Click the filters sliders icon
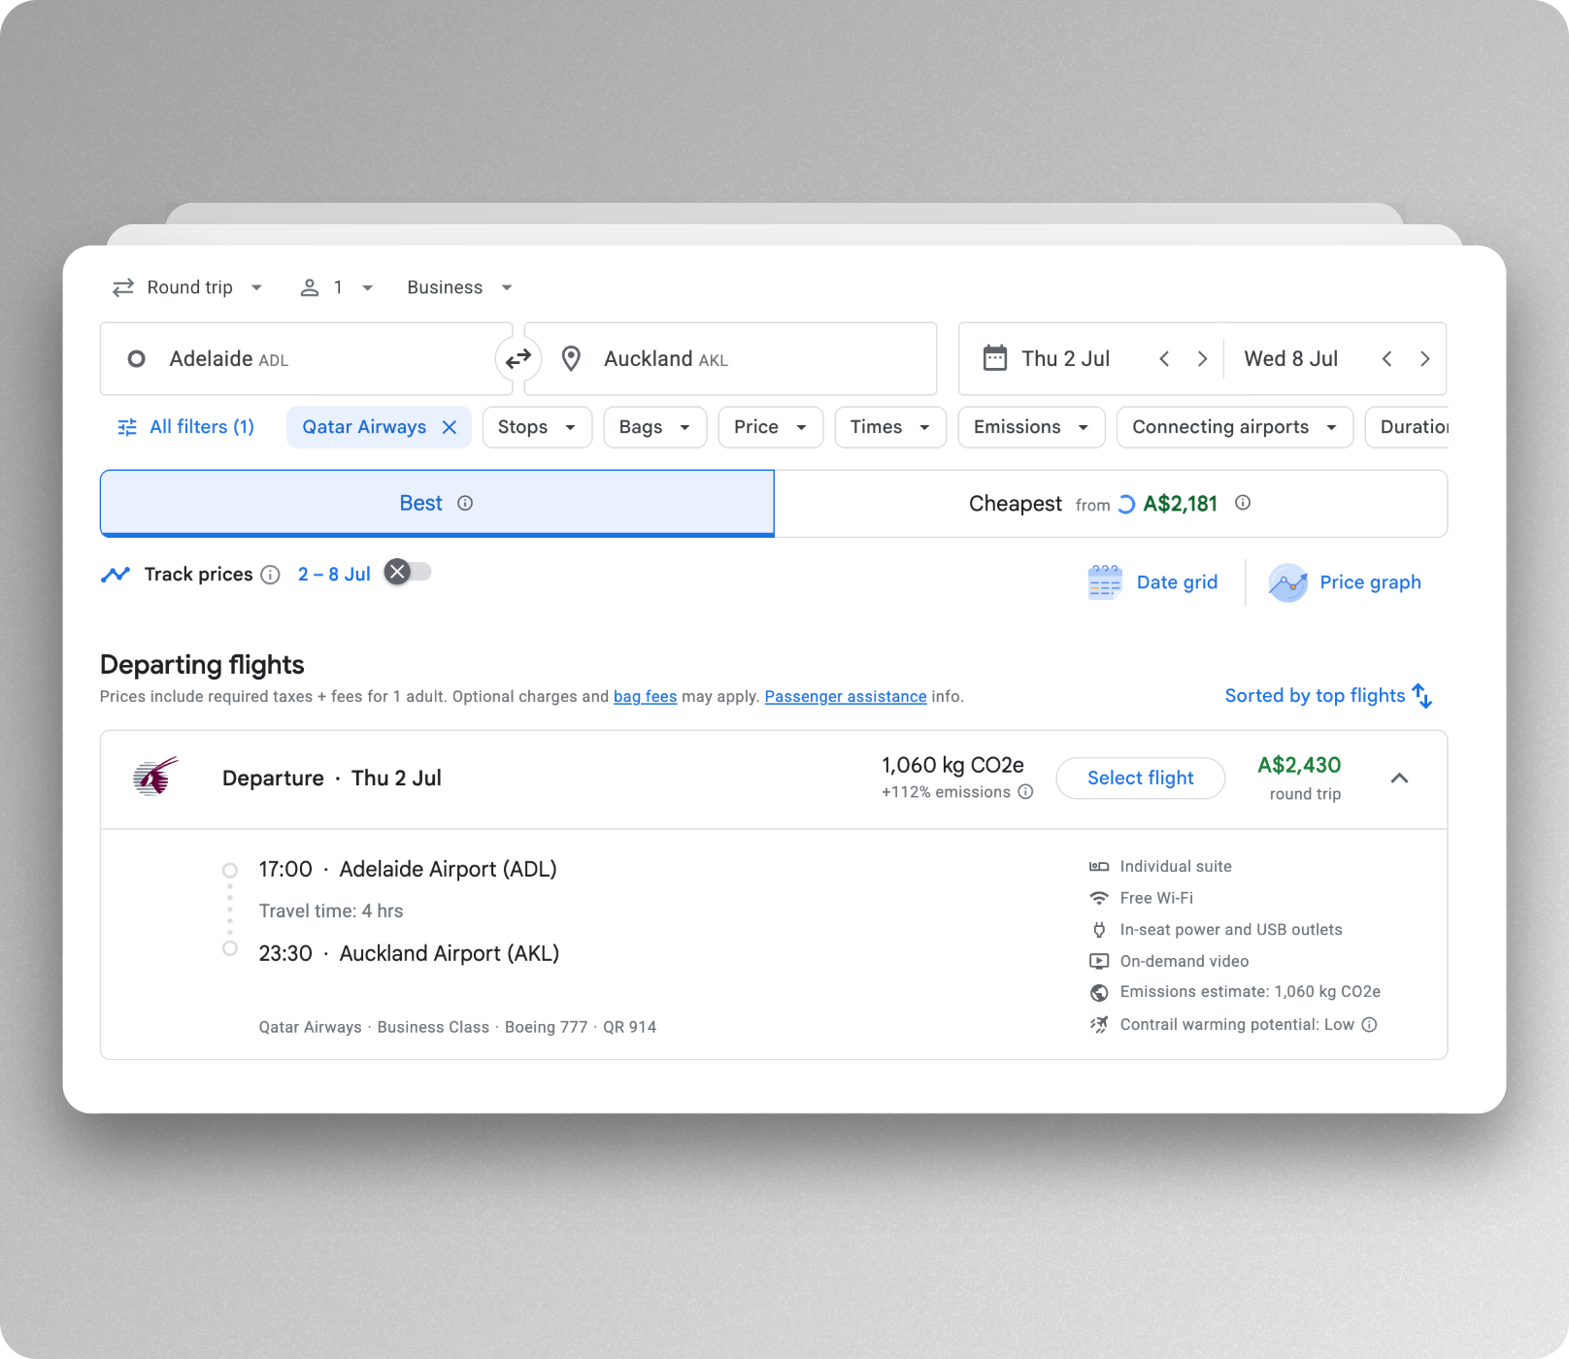The image size is (1569, 1359). coord(127,427)
